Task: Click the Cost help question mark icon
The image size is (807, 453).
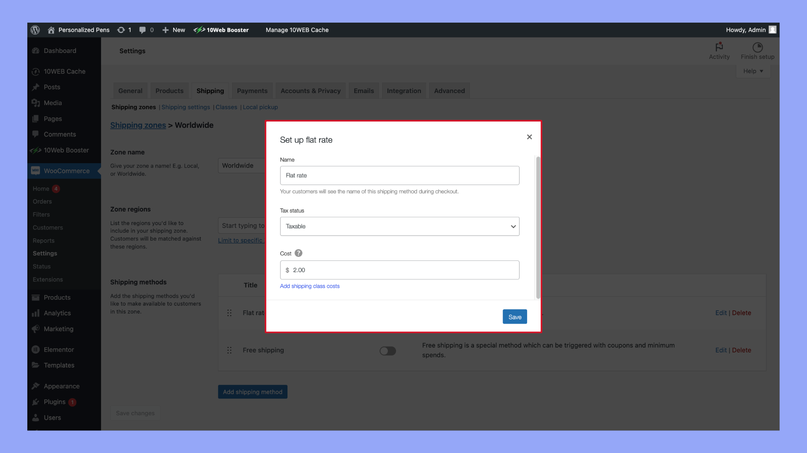Action: point(298,253)
